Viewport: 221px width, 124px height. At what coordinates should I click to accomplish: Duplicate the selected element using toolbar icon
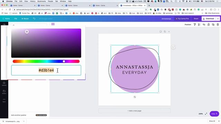[213, 24]
